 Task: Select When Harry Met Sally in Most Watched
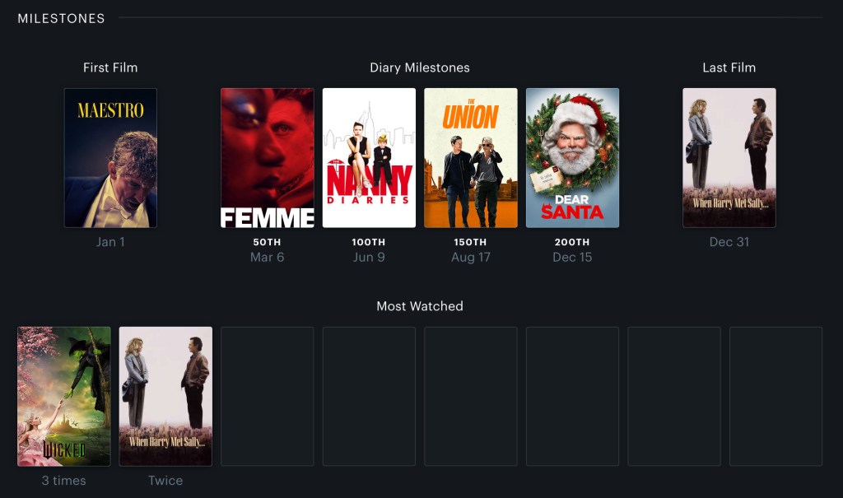pyautogui.click(x=165, y=397)
